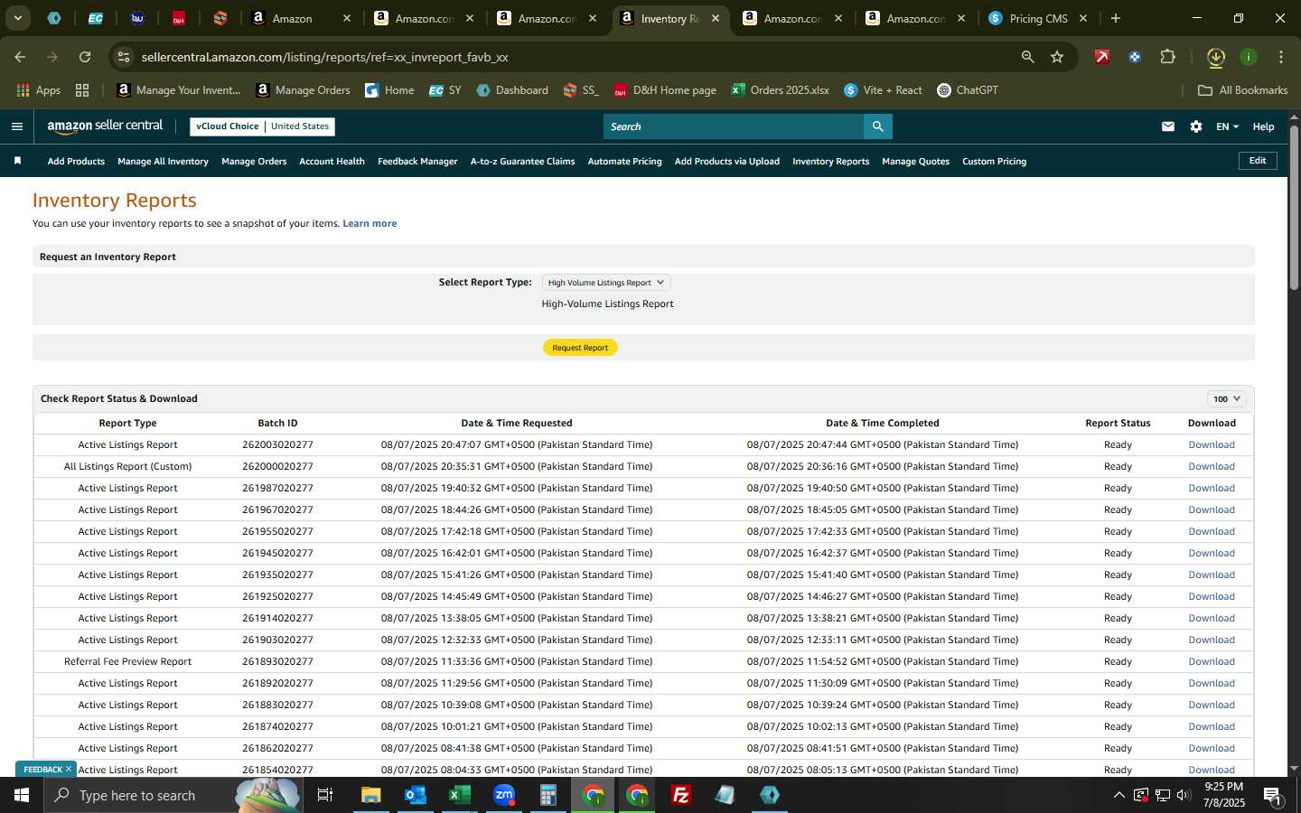Image resolution: width=1301 pixels, height=813 pixels.
Task: Click the Edit favorites bar button
Action: (x=1258, y=161)
